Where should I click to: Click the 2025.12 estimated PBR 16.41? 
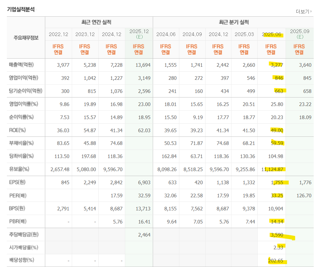[144, 222]
